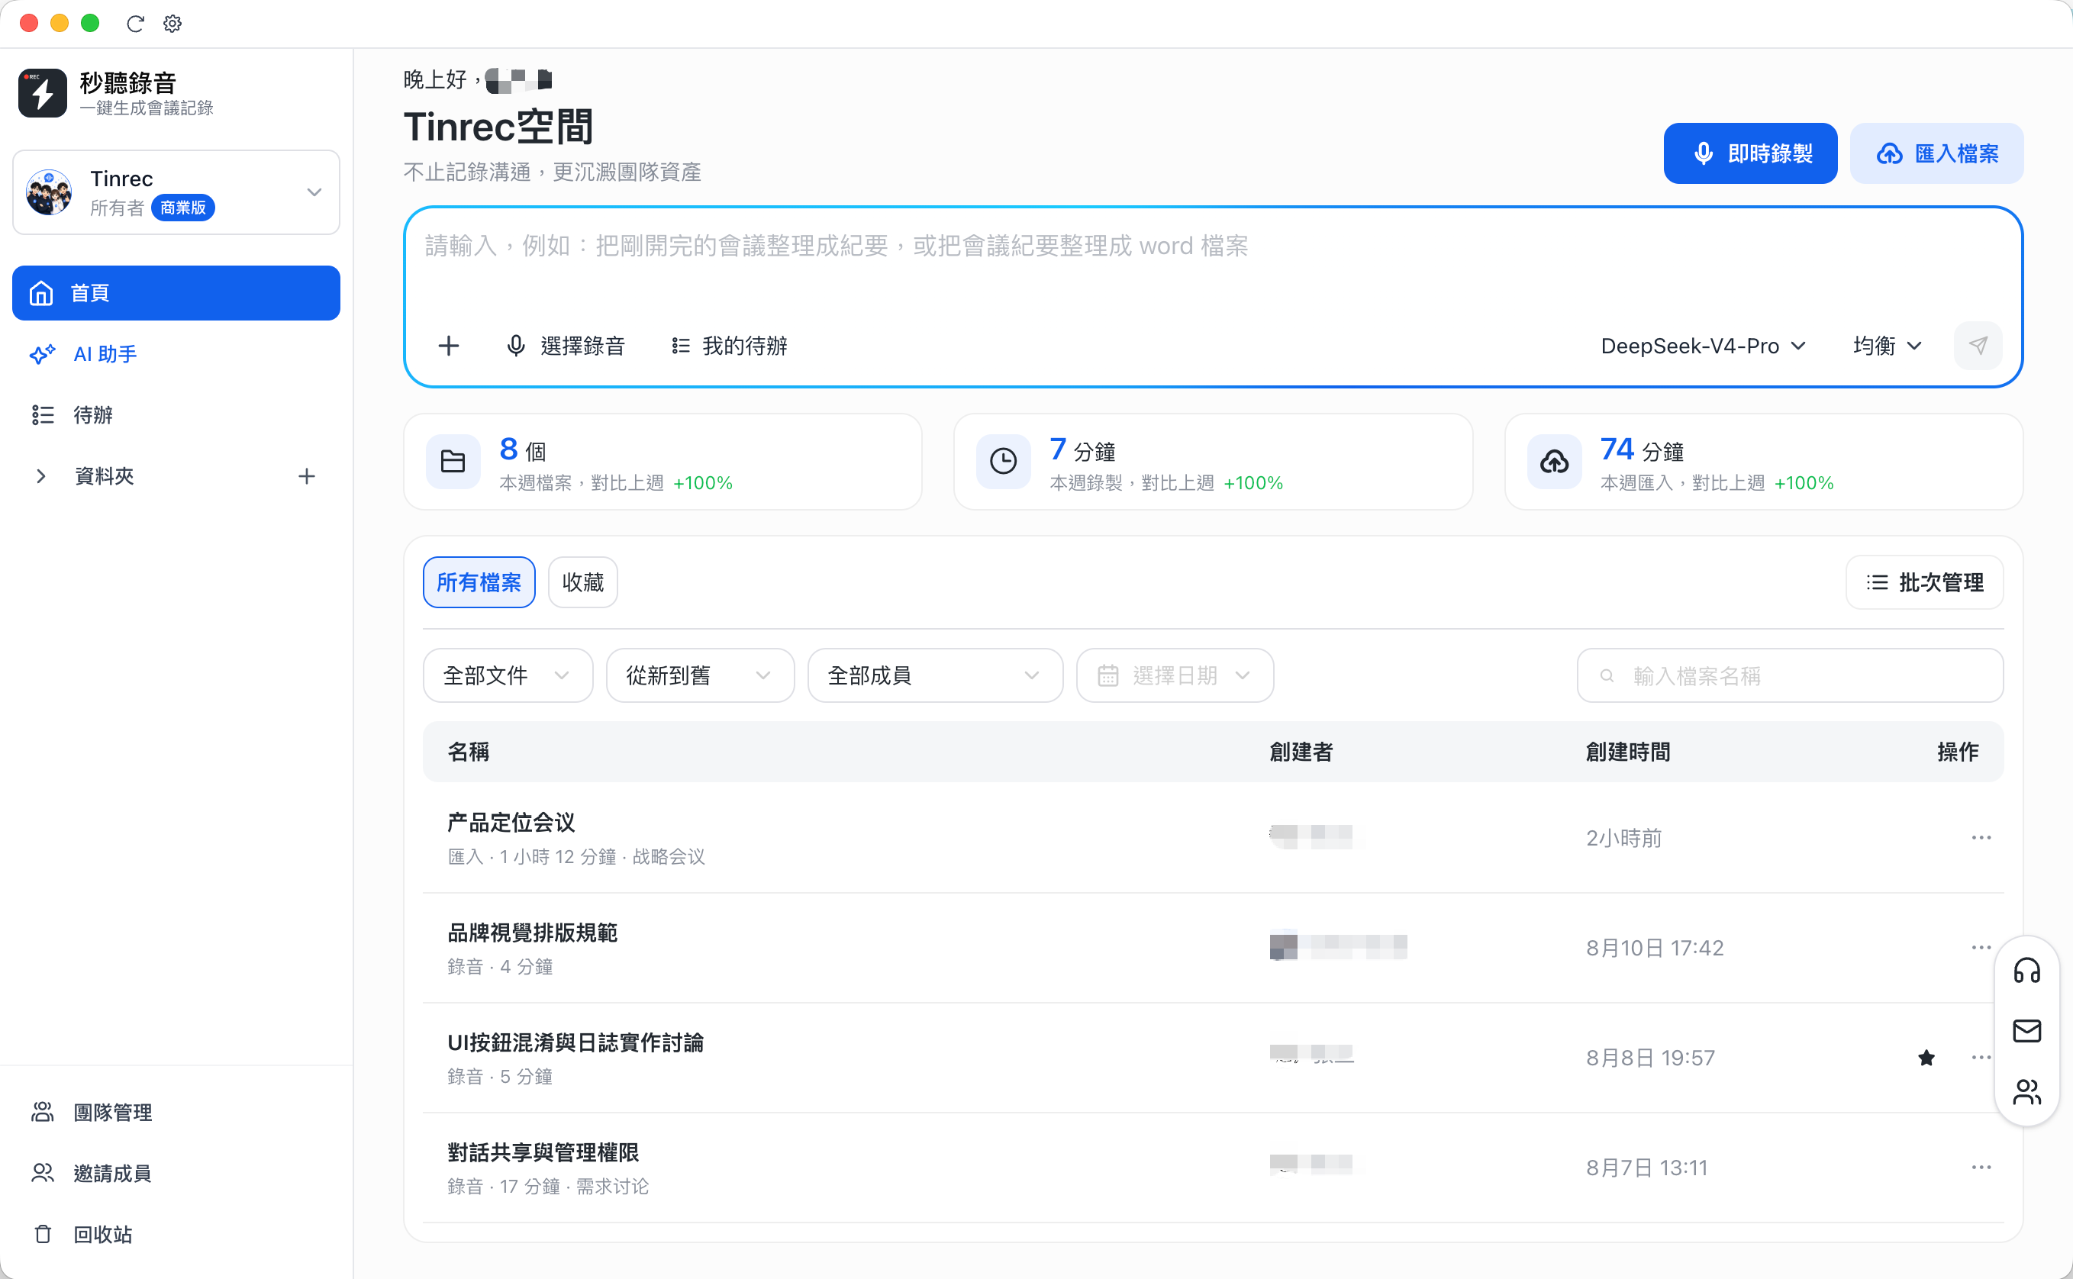
Task: Open the 選擇日期 date picker
Action: point(1175,675)
